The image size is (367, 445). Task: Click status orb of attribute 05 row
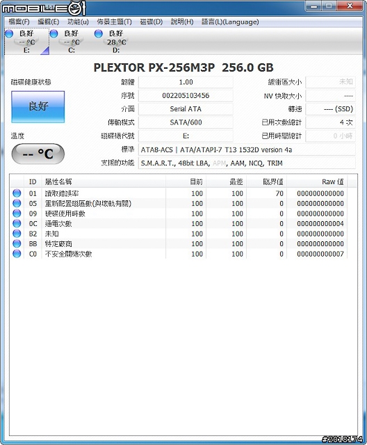pyautogui.click(x=17, y=203)
